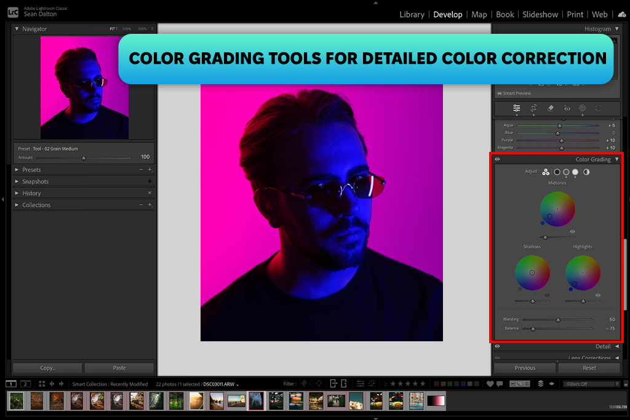Go back with the filmstrip left arrow
This screenshot has height=420, width=630.
click(52, 384)
